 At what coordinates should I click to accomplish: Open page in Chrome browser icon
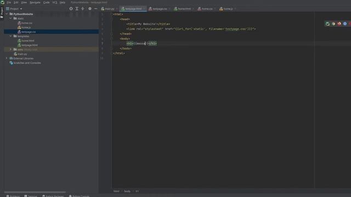point(333,24)
